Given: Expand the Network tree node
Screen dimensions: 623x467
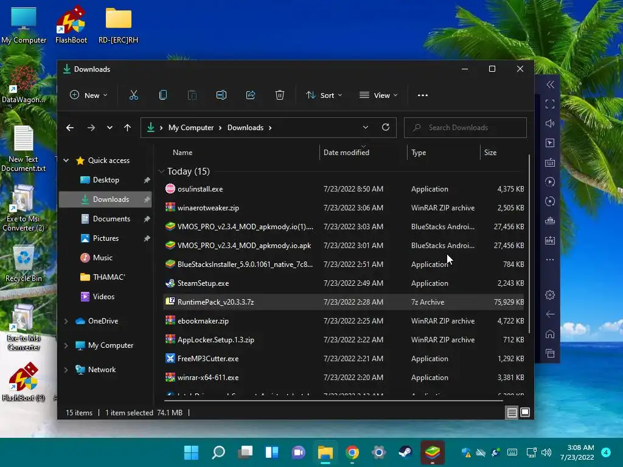Looking at the screenshot, I should point(66,370).
